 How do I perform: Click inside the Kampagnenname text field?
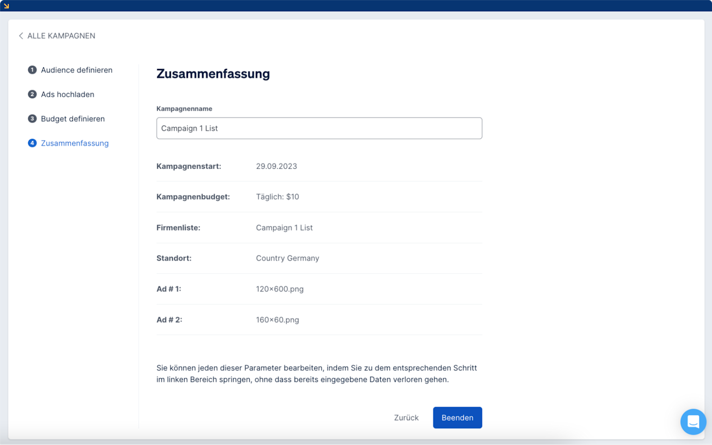click(x=319, y=128)
